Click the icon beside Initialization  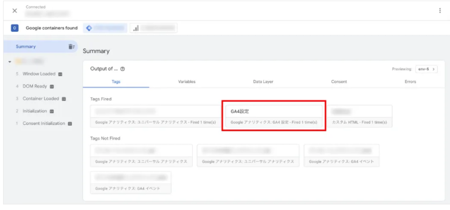(x=52, y=111)
